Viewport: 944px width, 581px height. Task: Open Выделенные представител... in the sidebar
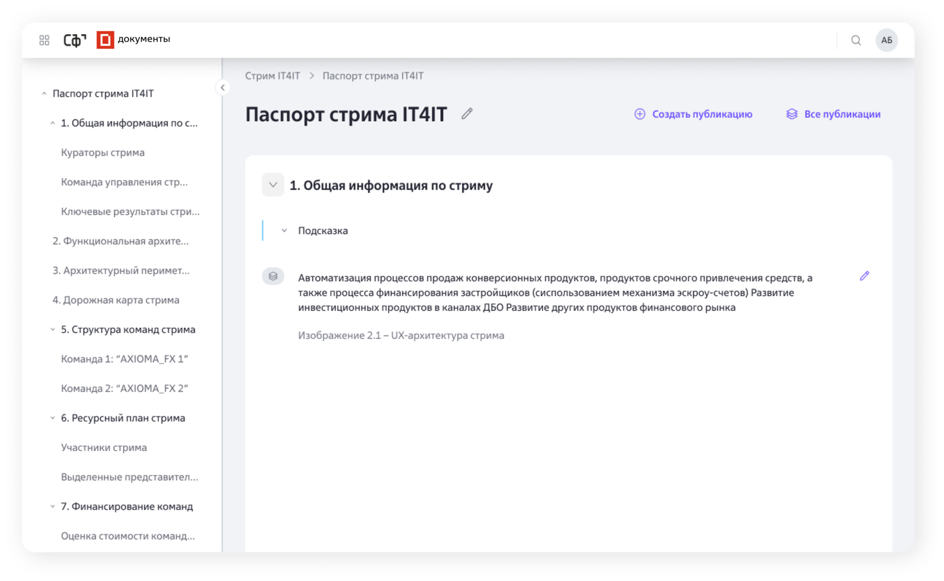click(x=130, y=477)
